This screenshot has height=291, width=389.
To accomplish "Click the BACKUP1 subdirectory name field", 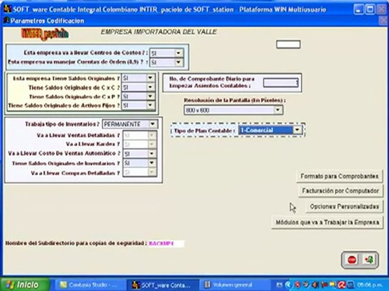I will 166,243.
